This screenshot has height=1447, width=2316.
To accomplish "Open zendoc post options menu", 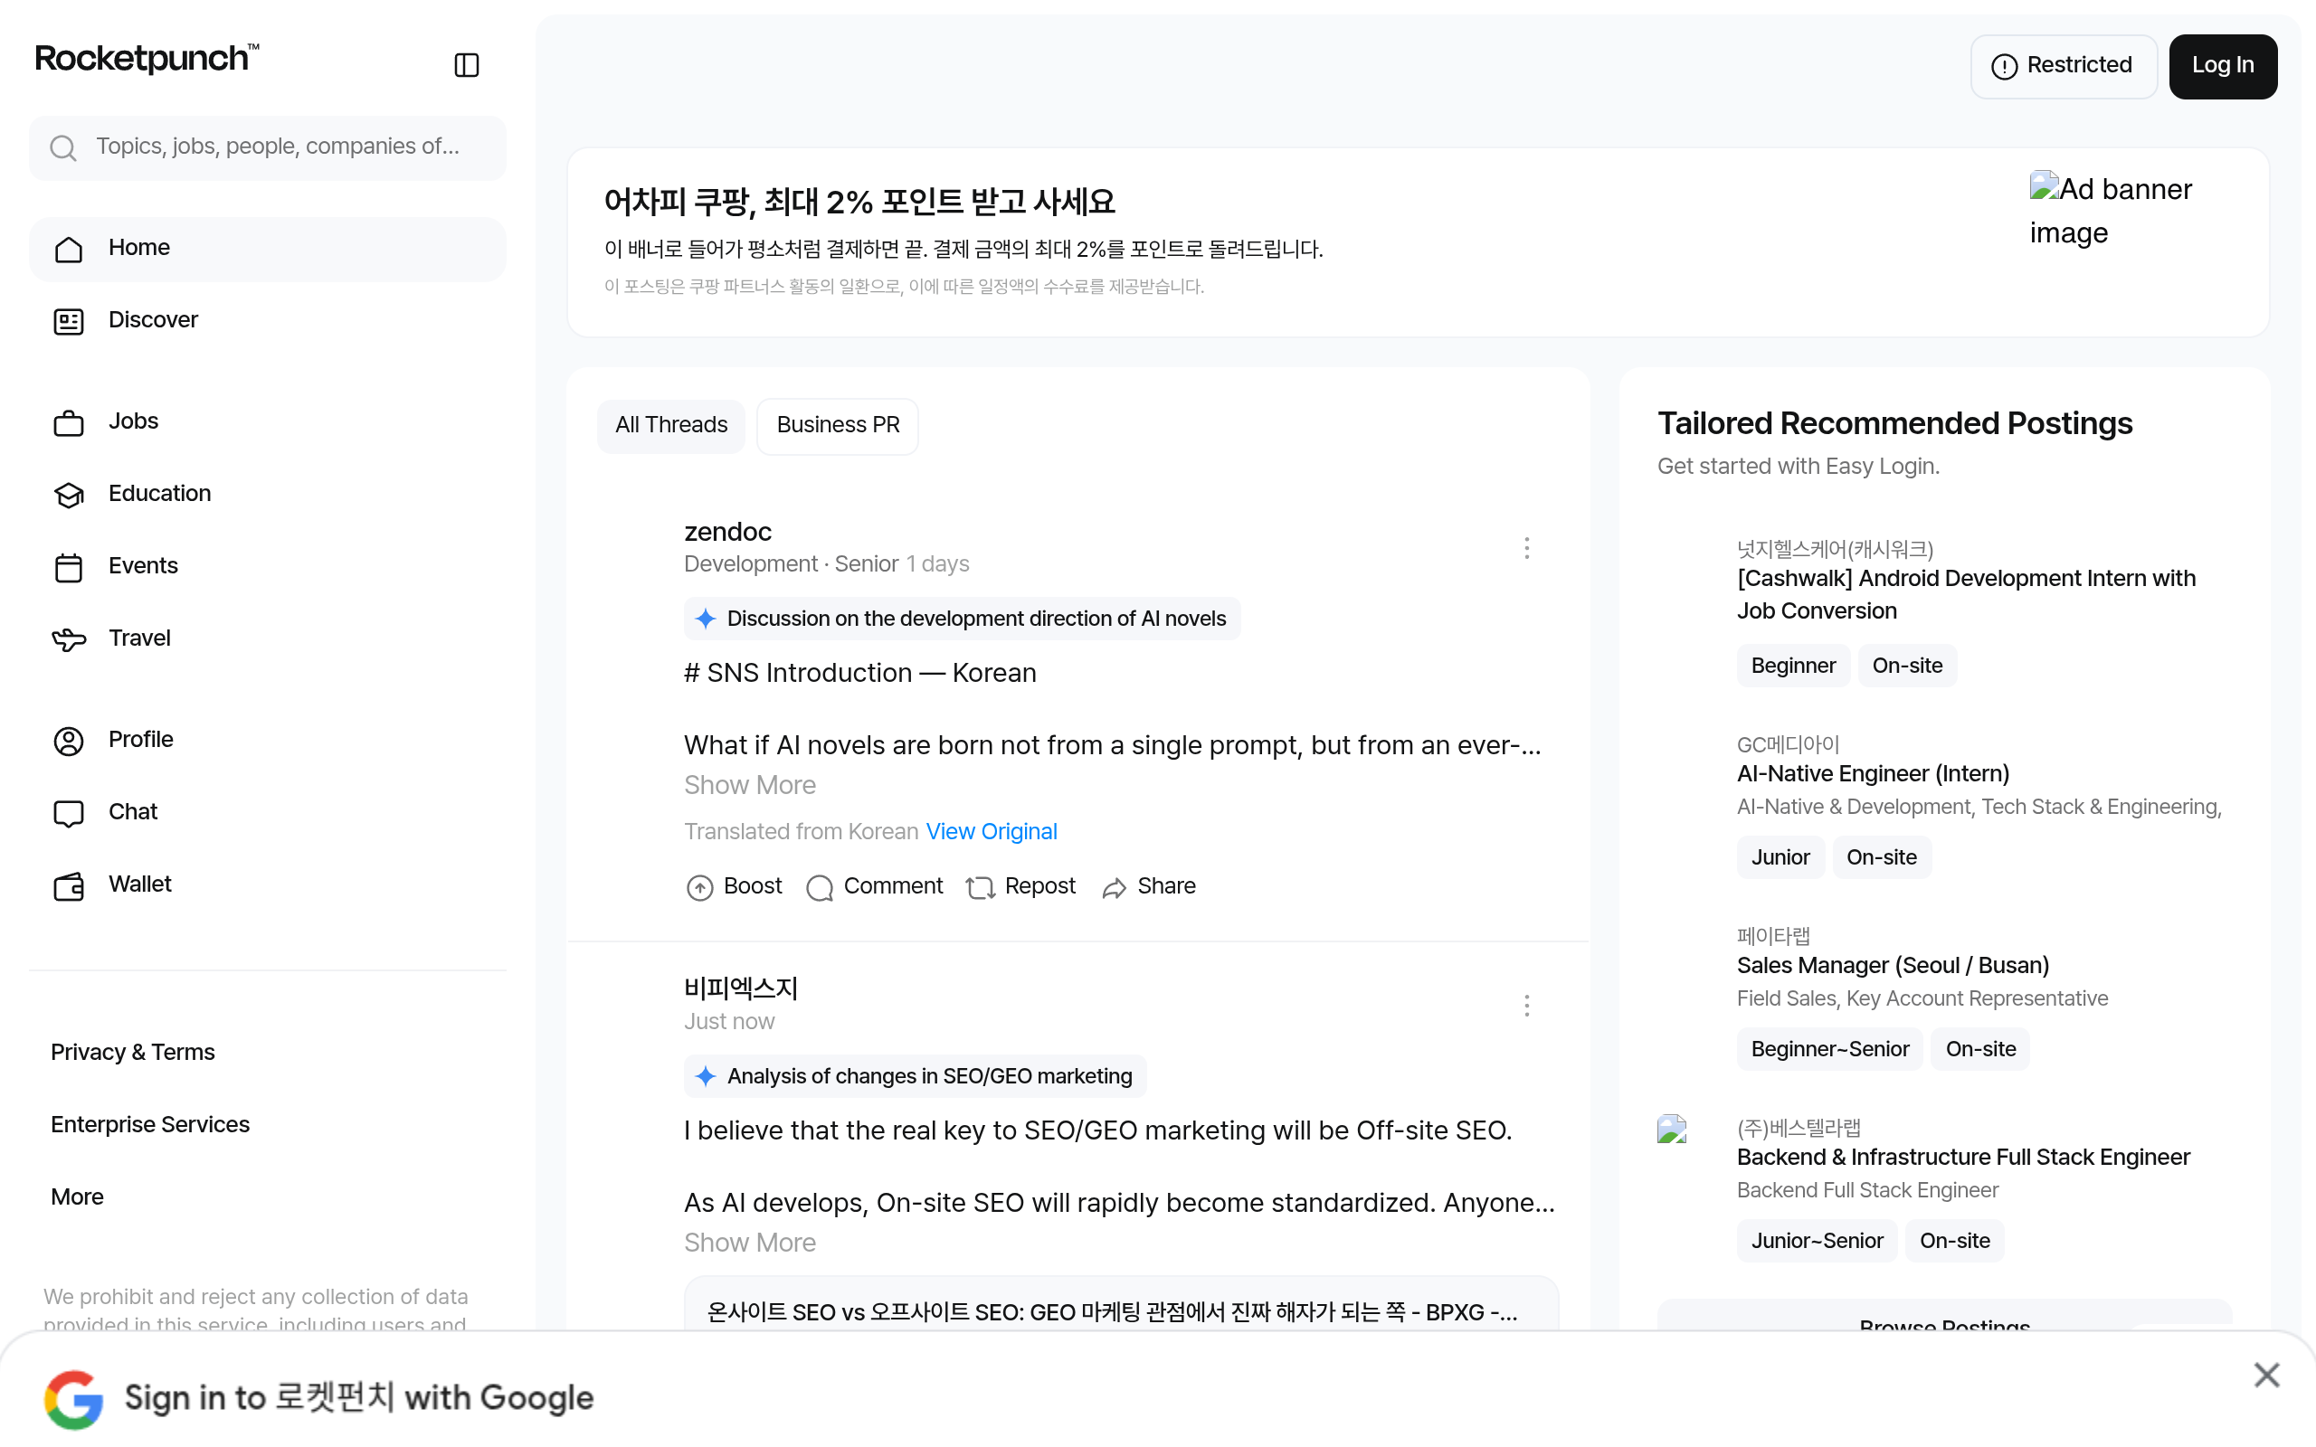I will coord(1526,548).
